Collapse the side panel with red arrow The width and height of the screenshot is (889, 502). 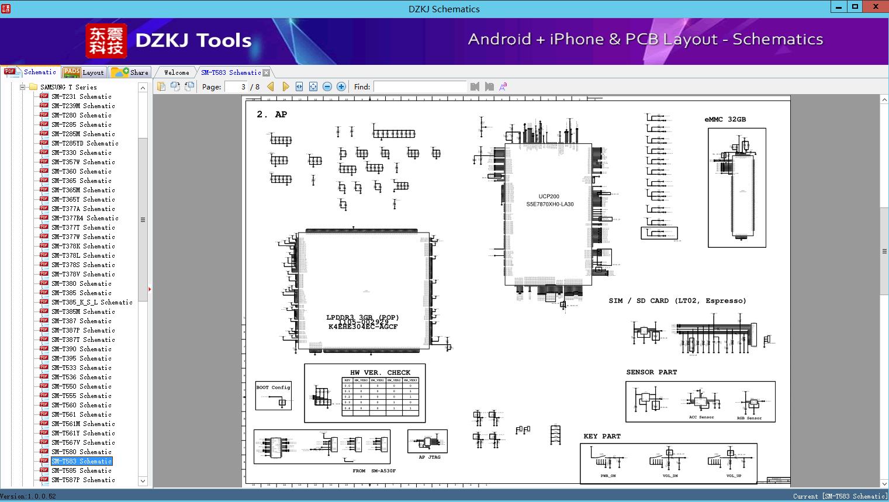pos(150,289)
